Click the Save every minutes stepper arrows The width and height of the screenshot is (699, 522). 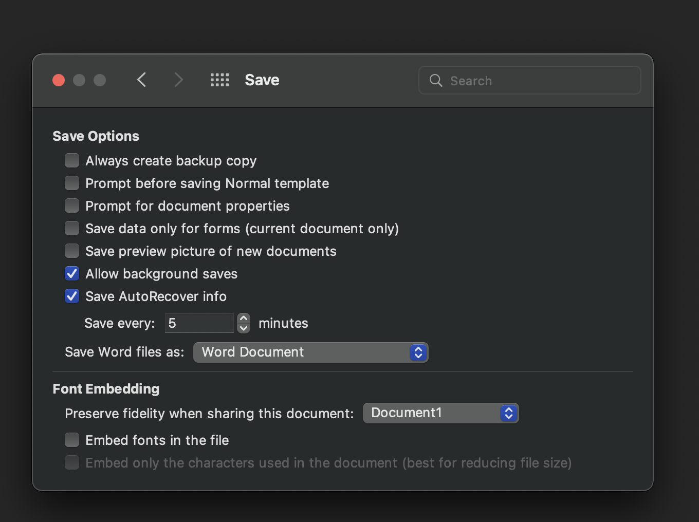[x=244, y=323]
